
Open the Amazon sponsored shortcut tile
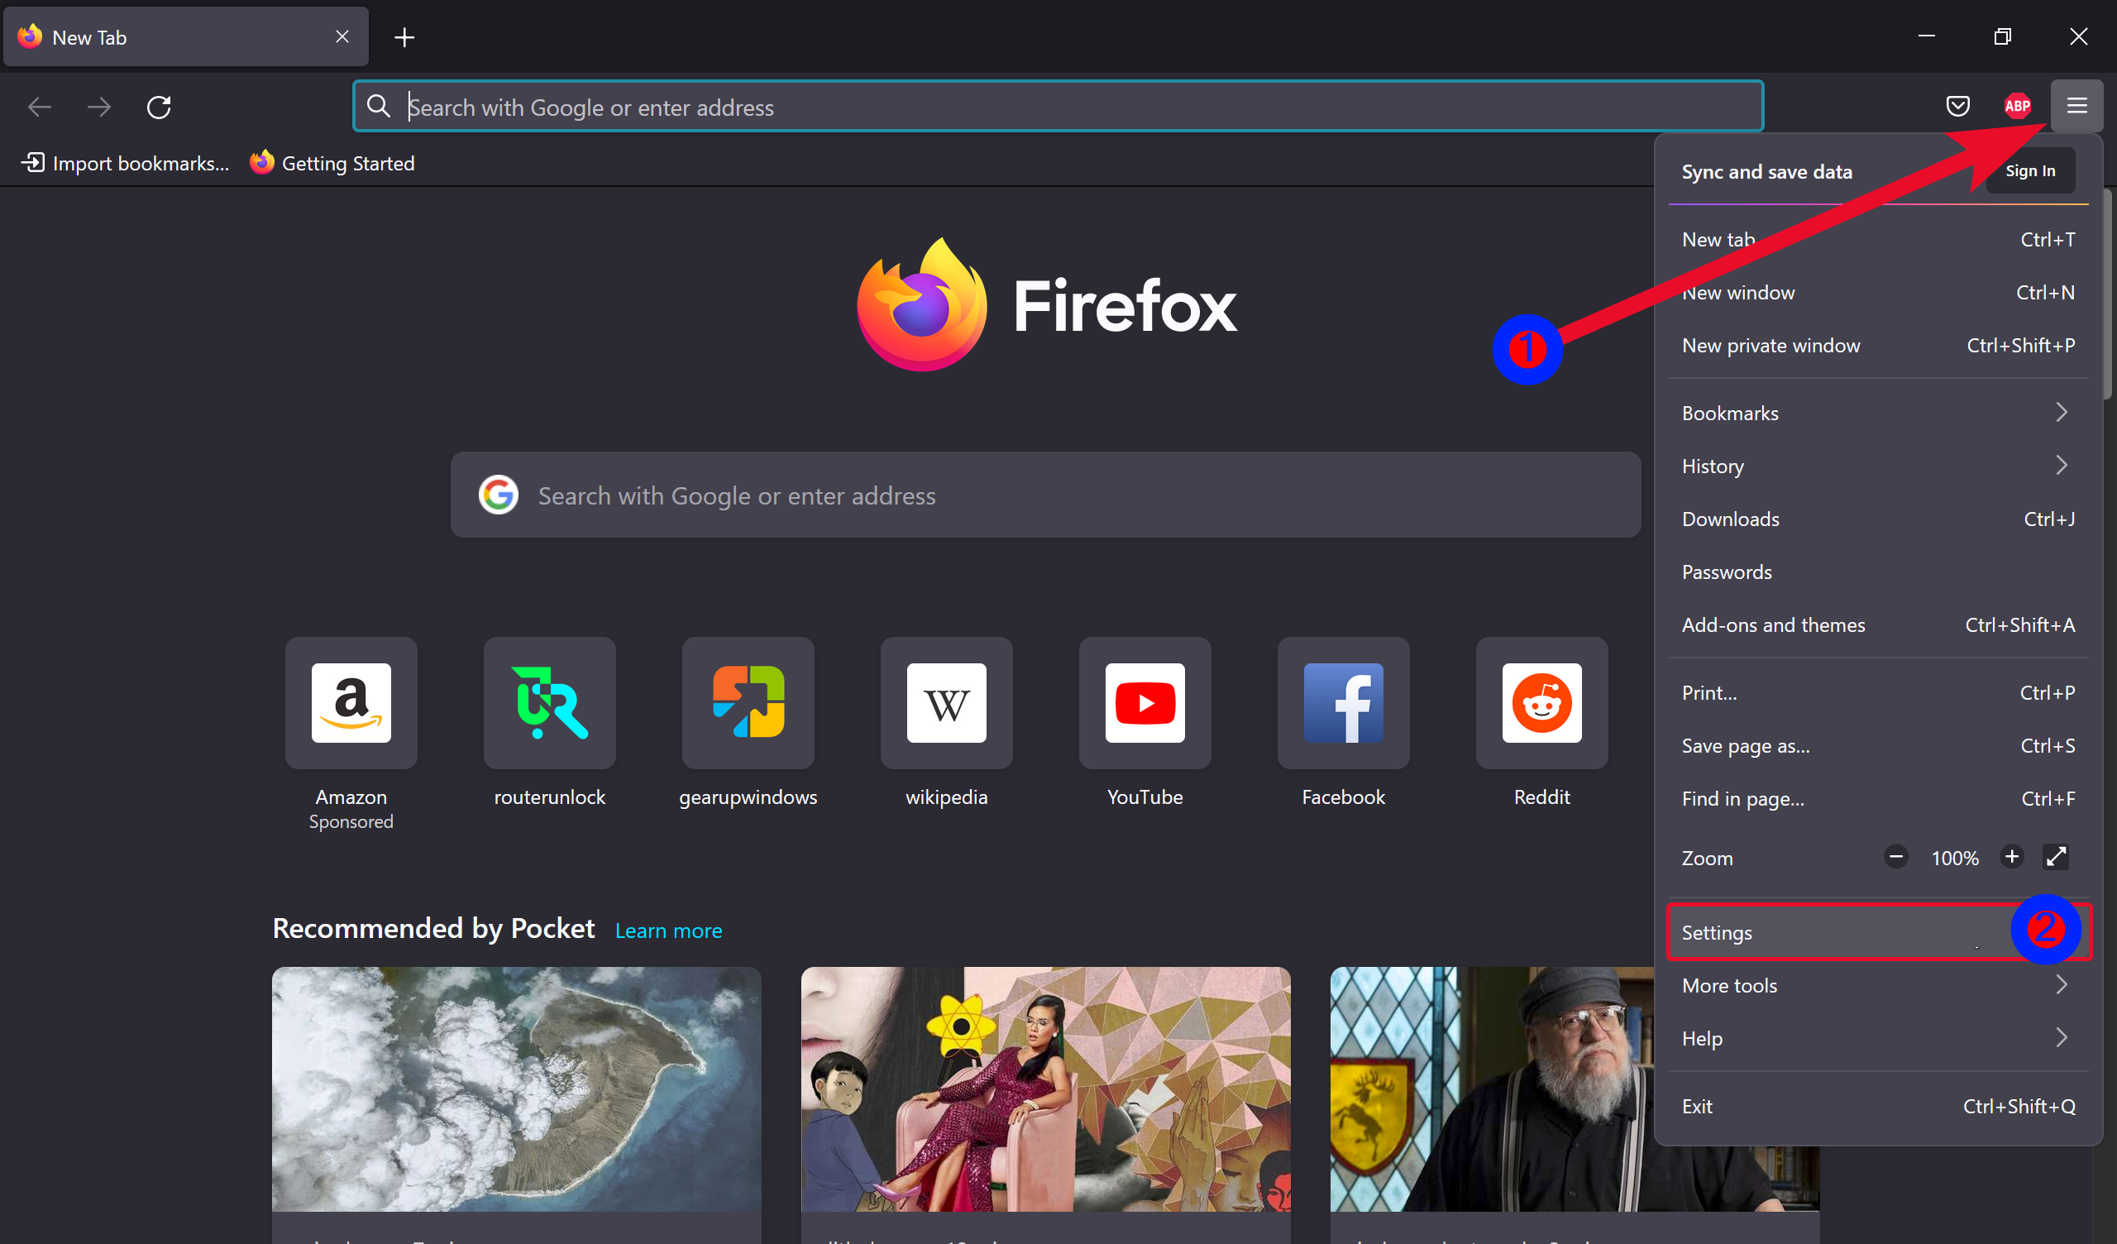coord(351,703)
